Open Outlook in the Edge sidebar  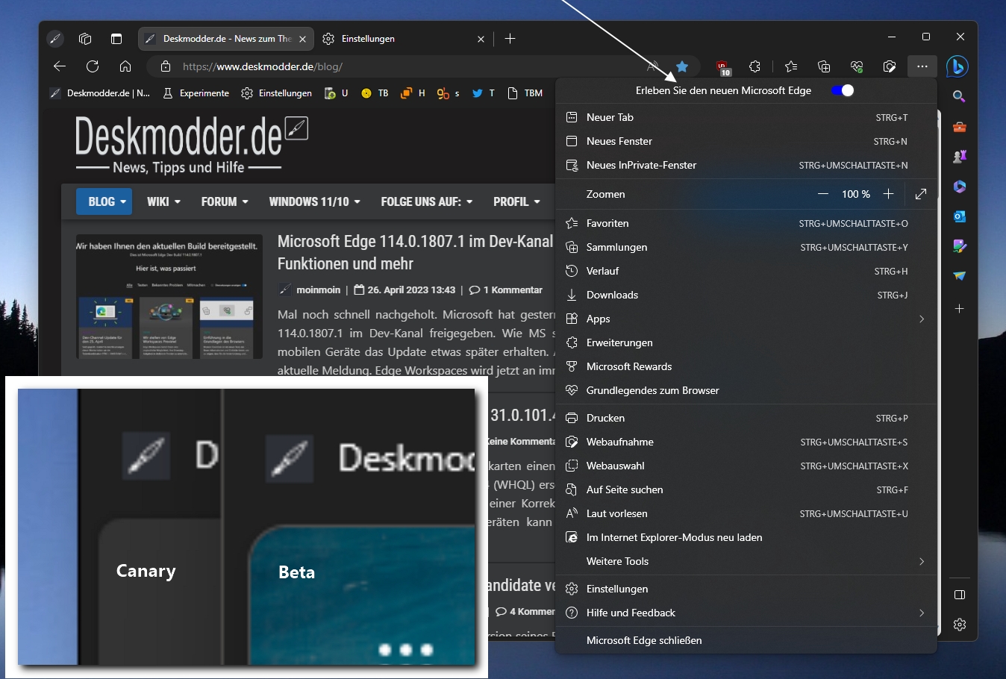pyautogui.click(x=960, y=216)
